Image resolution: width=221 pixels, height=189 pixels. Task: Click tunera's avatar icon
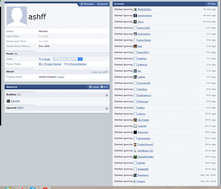pos(135,181)
